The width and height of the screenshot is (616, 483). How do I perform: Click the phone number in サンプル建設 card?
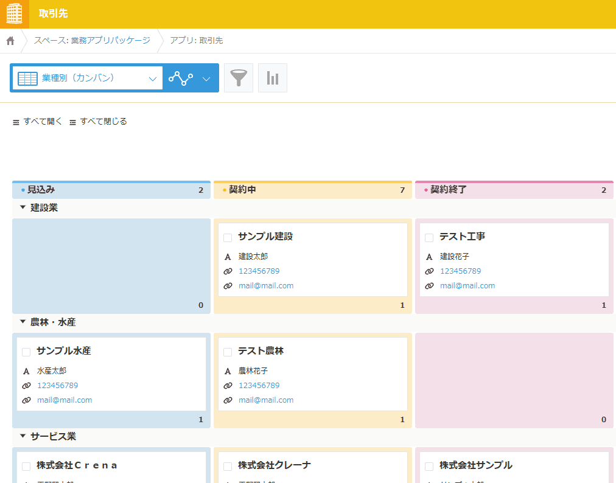click(259, 271)
